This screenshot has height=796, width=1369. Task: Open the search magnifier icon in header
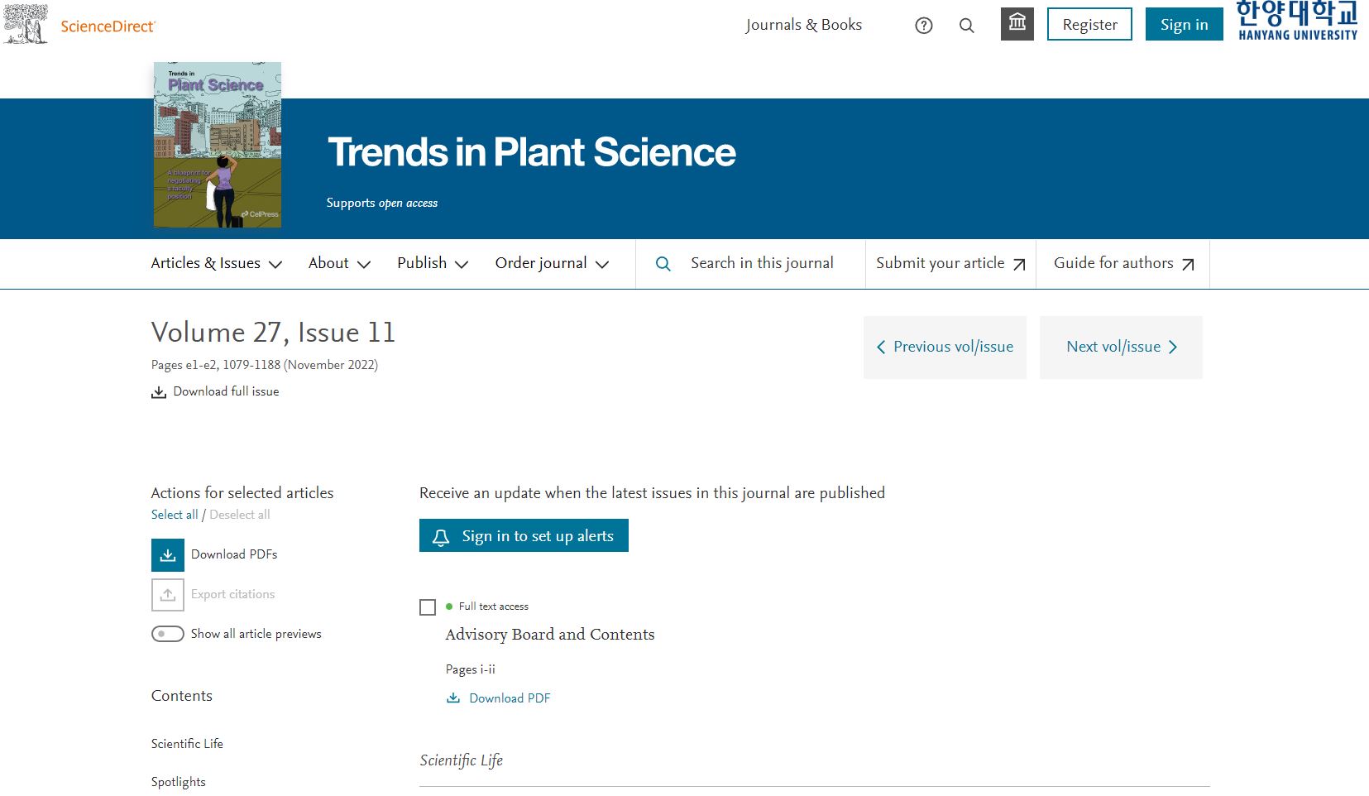[x=966, y=26]
